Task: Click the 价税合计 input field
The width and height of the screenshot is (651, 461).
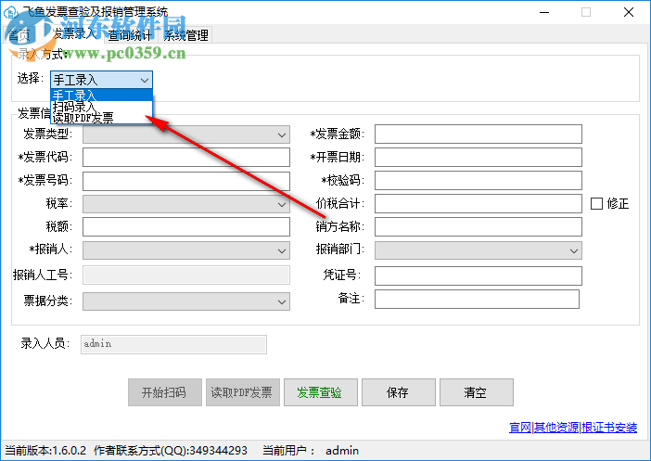Action: point(479,204)
